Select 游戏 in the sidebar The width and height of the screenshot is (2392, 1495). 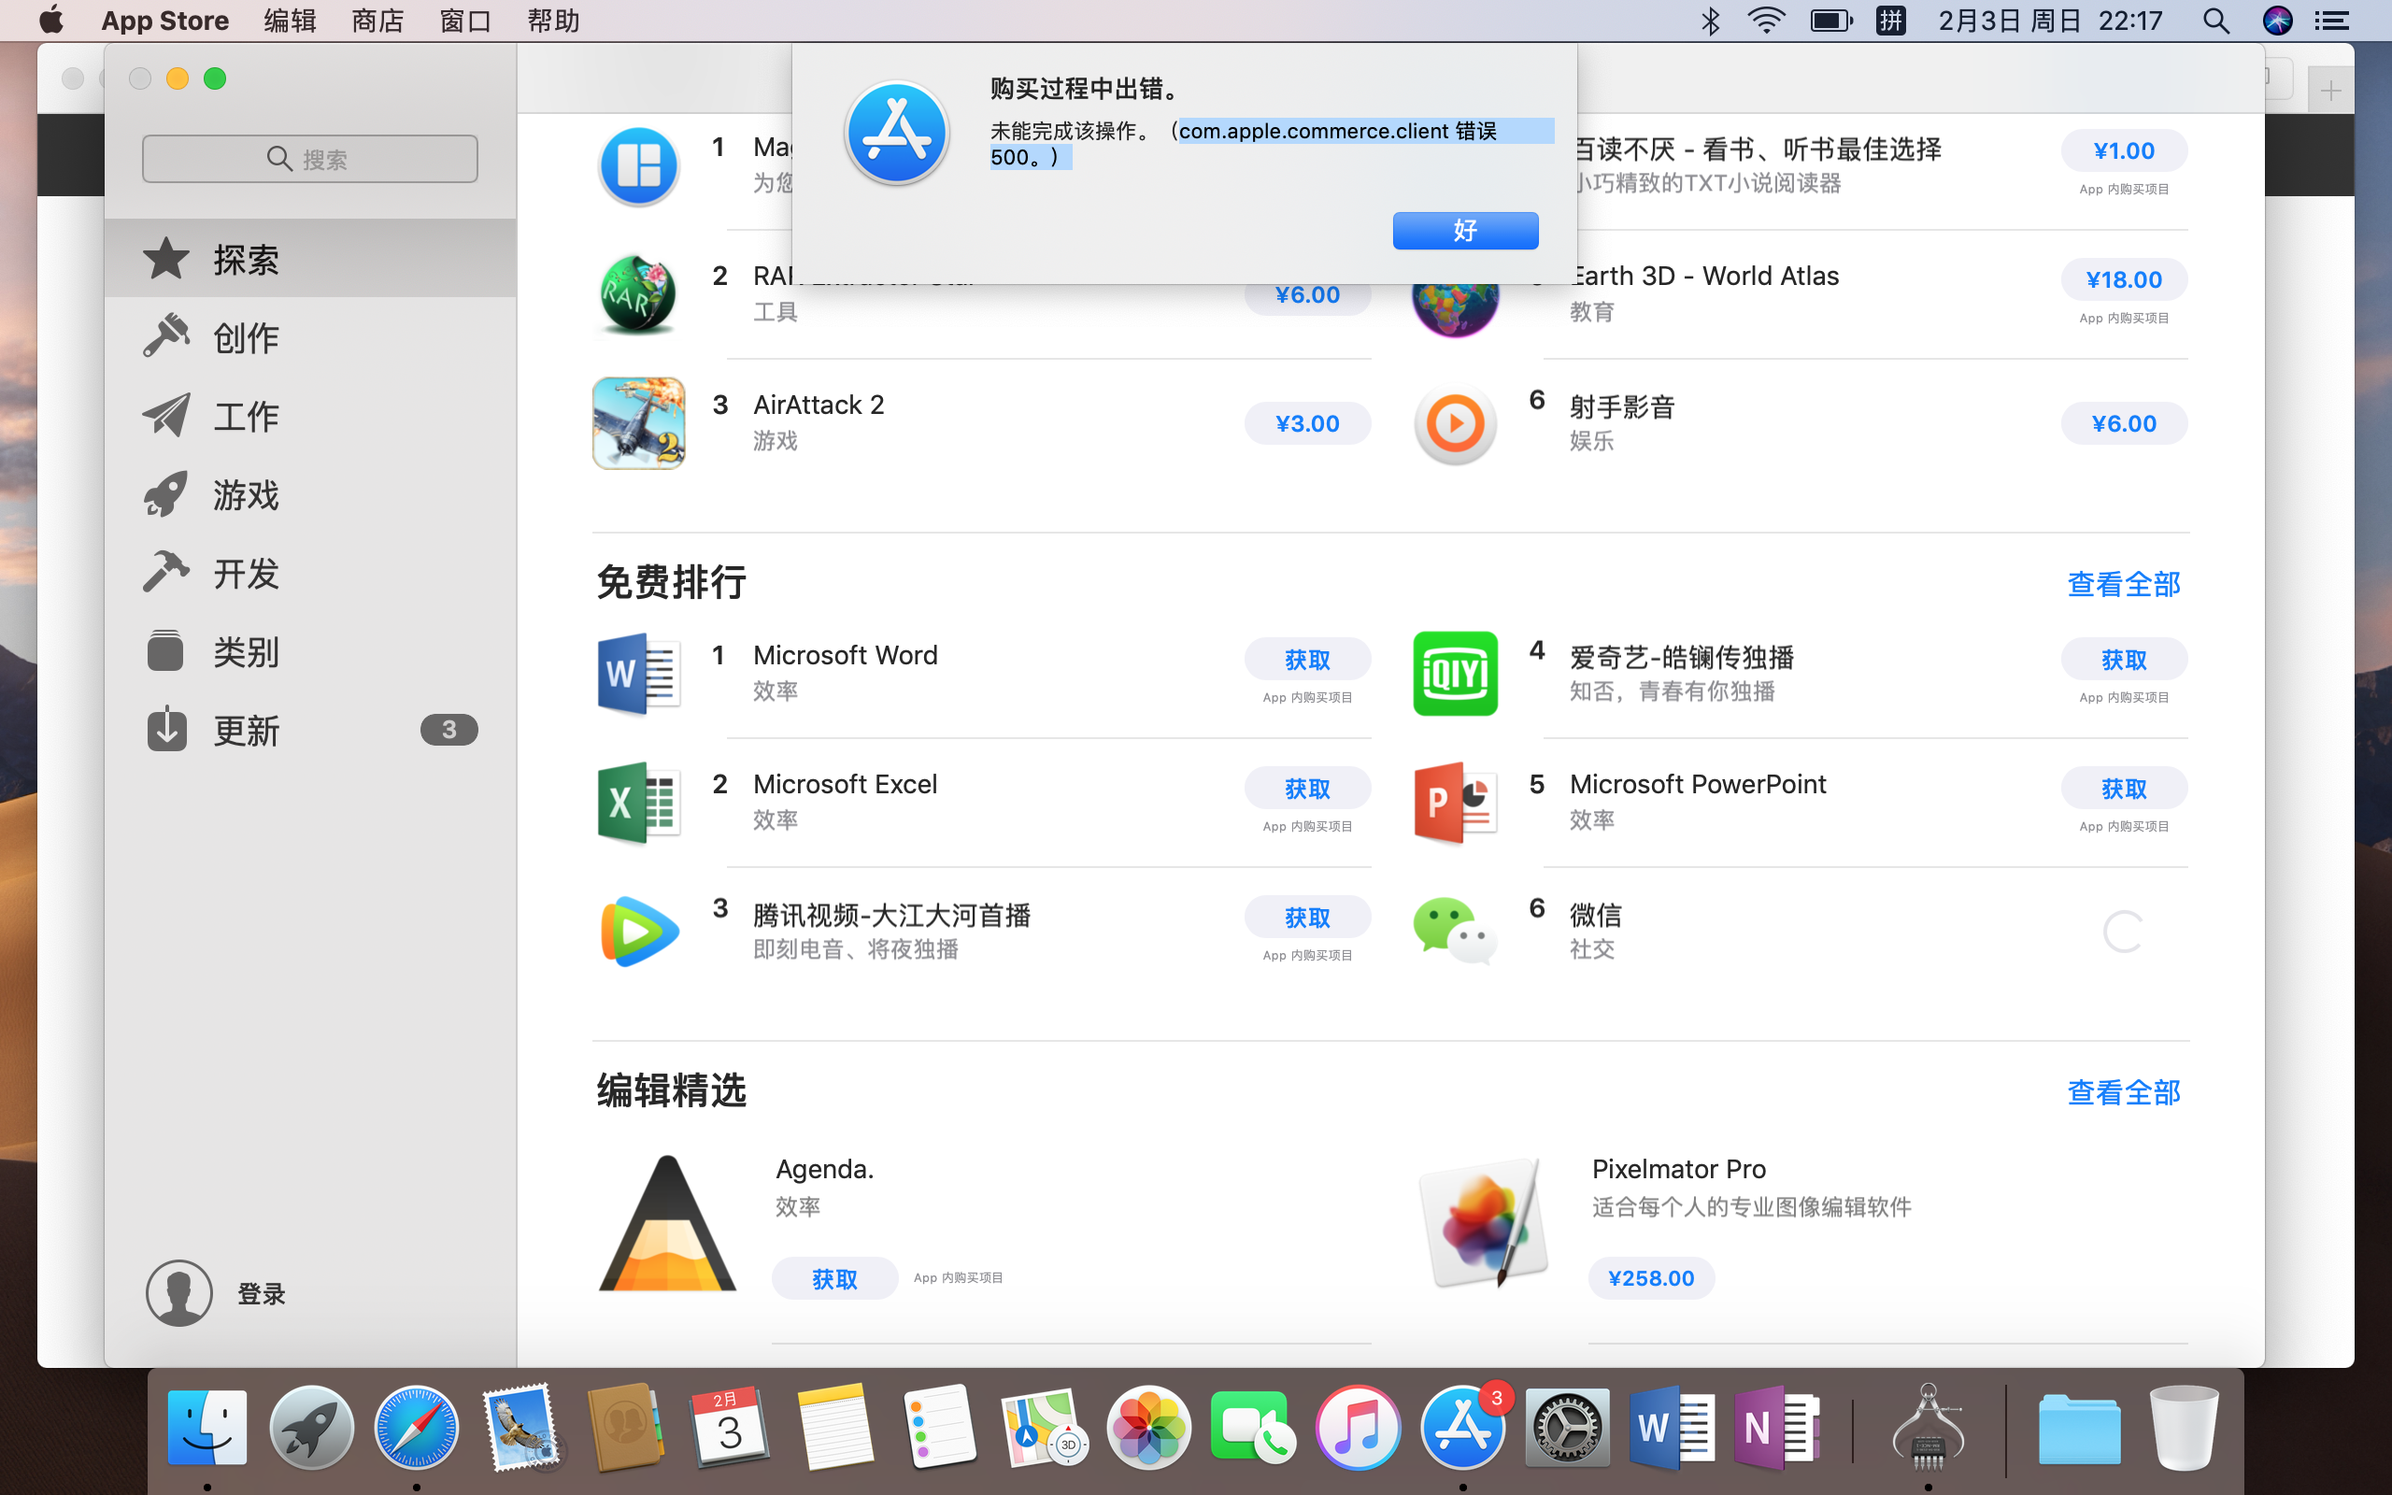(x=246, y=495)
